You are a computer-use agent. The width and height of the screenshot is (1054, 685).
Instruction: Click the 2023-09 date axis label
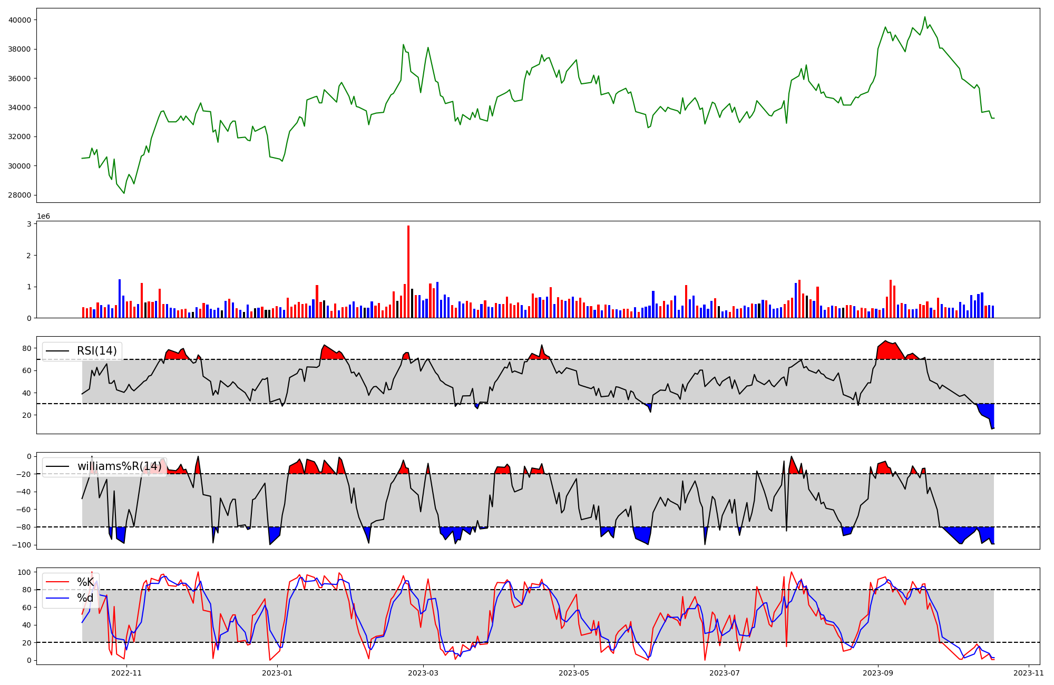[x=878, y=673]
